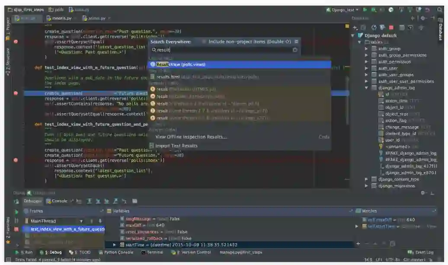Select View Offline Inspection Results action
Viewport: 448px width, 265px height.
click(x=240, y=137)
